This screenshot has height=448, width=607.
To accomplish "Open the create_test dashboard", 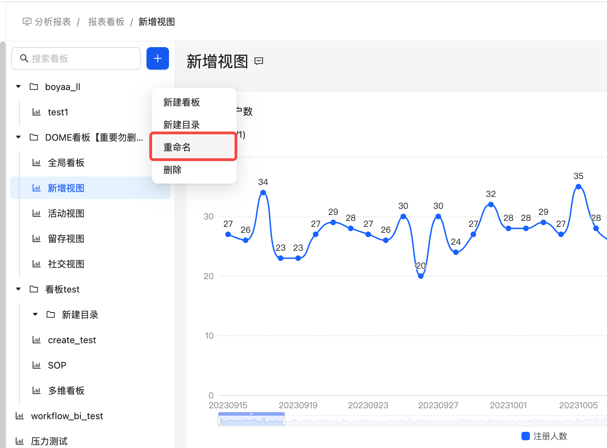I will coord(72,340).
